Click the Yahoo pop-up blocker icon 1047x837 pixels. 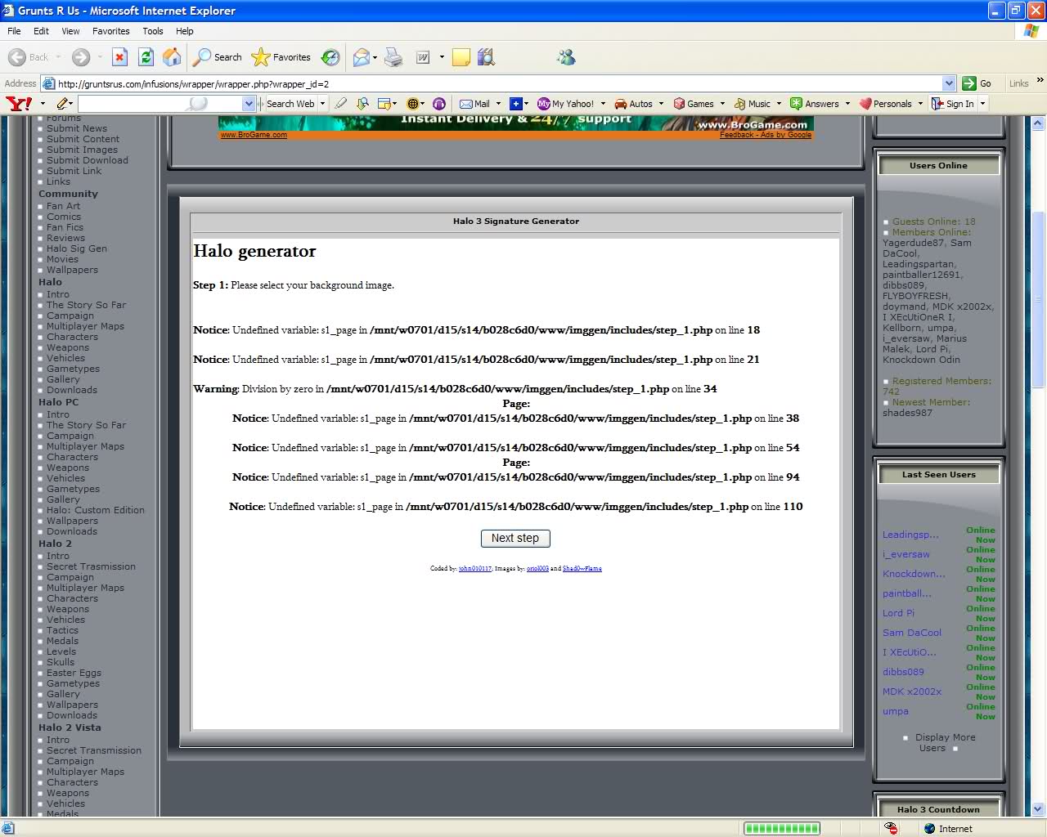coord(362,104)
